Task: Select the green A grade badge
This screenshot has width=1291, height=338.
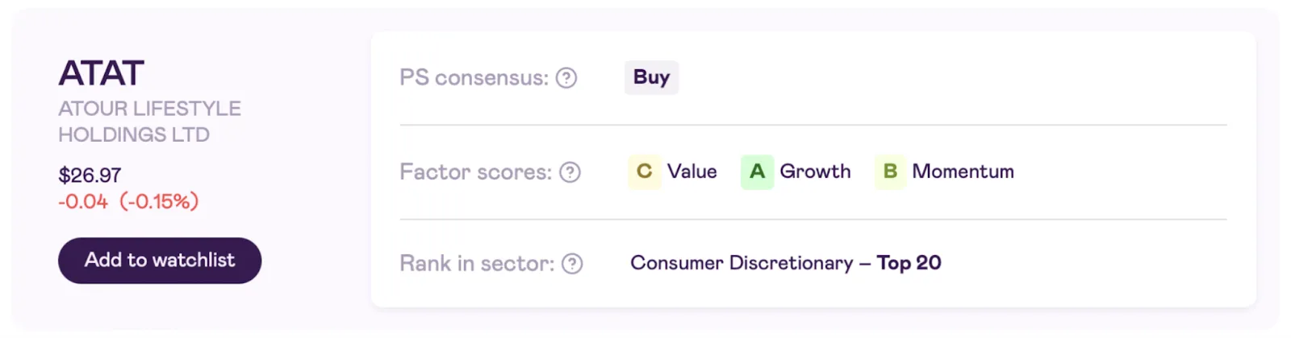Action: tap(757, 171)
